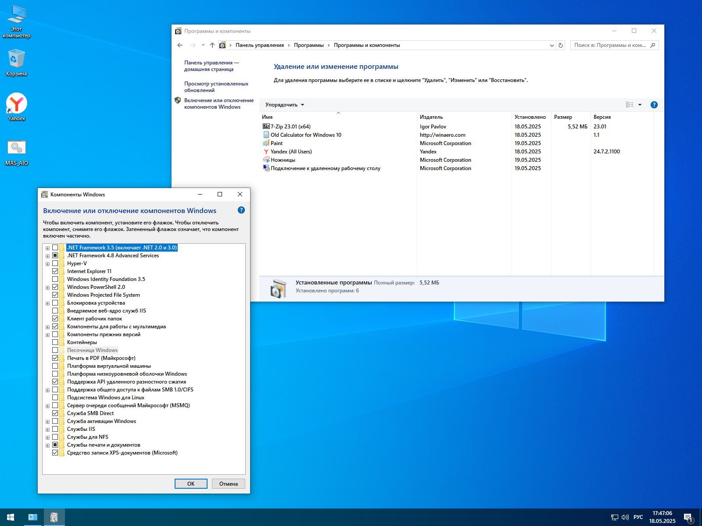702x526 pixels.
Task: Click Панель управления in breadcrumb
Action: (x=260, y=45)
